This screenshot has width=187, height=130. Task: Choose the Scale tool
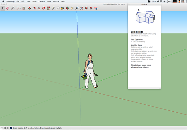pyautogui.click(x=48, y=8)
